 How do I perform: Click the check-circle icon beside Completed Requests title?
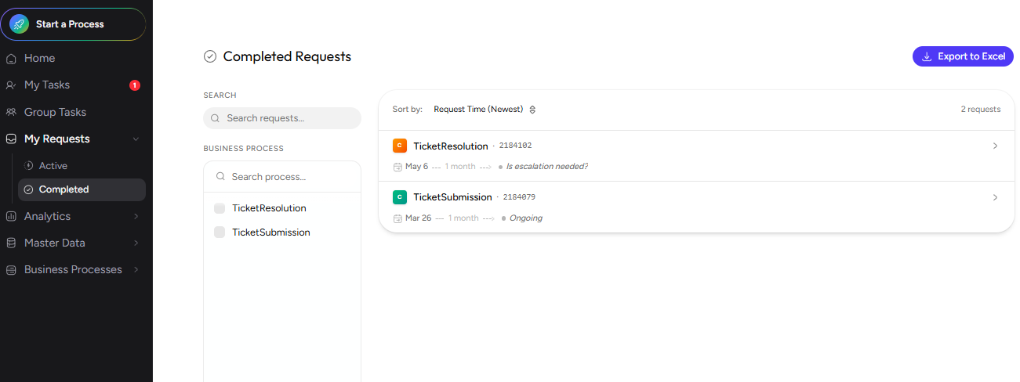(x=210, y=56)
